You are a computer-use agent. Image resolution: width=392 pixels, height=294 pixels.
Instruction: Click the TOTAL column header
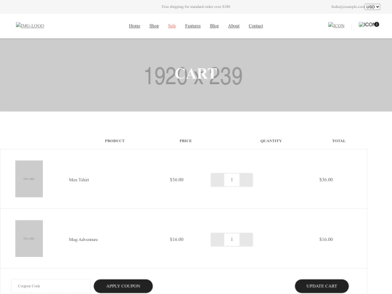339,141
